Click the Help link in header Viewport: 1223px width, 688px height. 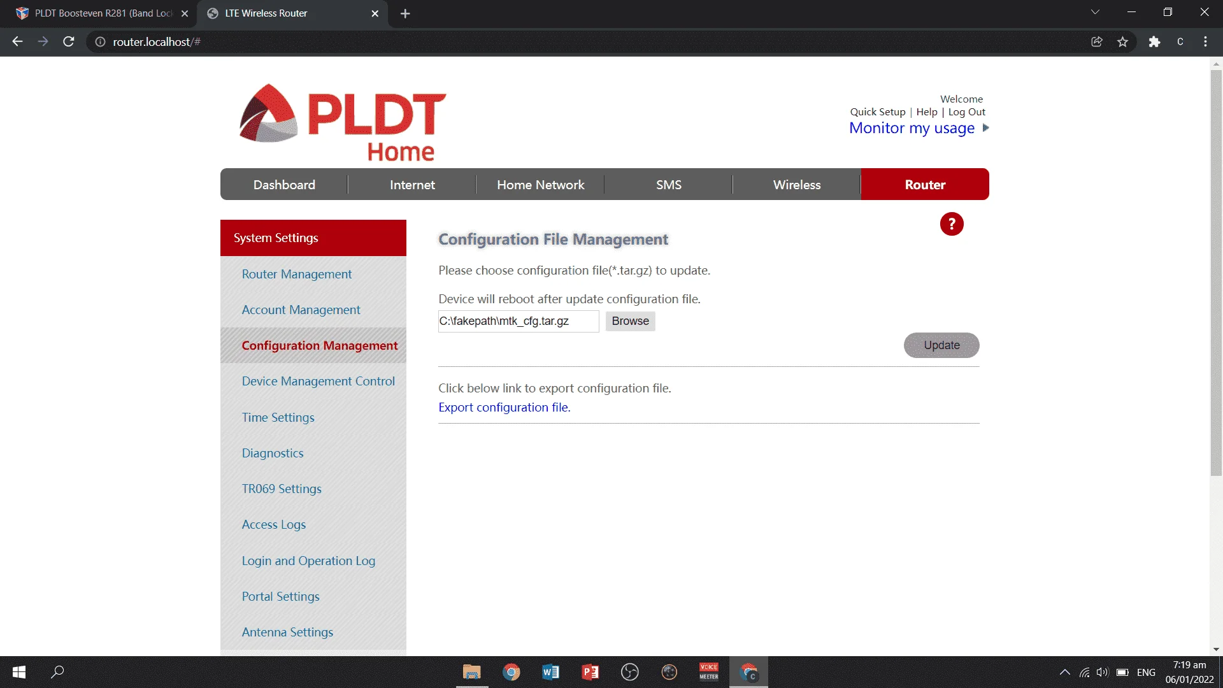point(927,112)
